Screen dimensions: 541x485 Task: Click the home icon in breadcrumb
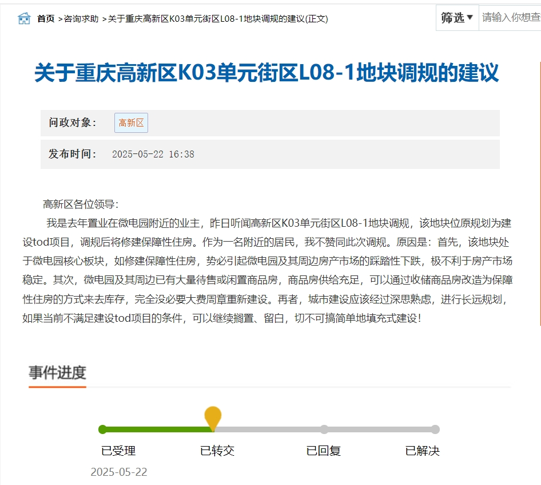tap(24, 18)
